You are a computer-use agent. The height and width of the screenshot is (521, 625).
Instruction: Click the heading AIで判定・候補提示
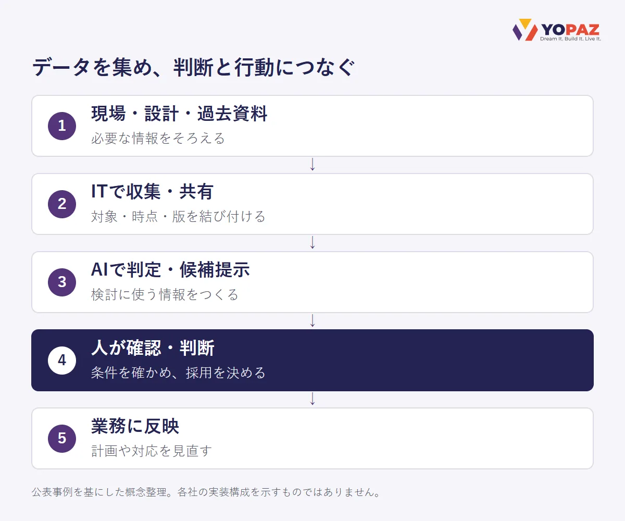(170, 270)
